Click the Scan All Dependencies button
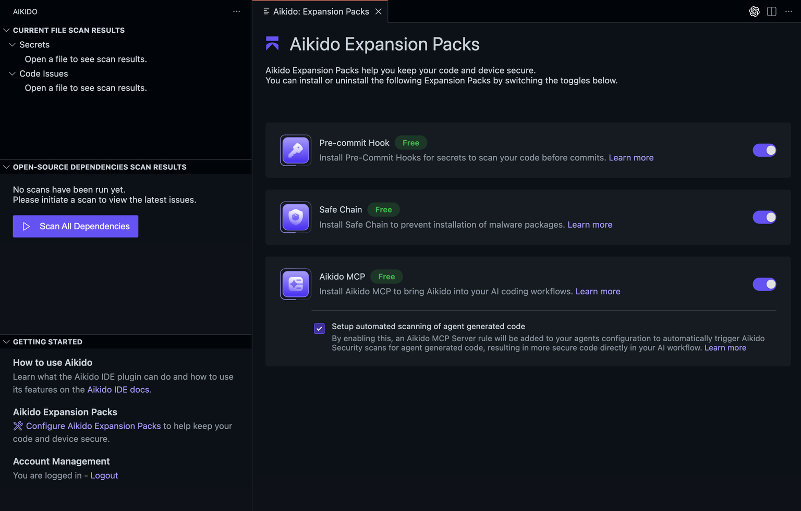The image size is (801, 511). [x=76, y=226]
